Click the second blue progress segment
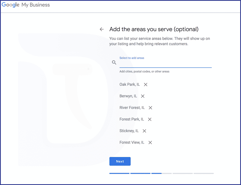The image size is (241, 185). (x=141, y=173)
